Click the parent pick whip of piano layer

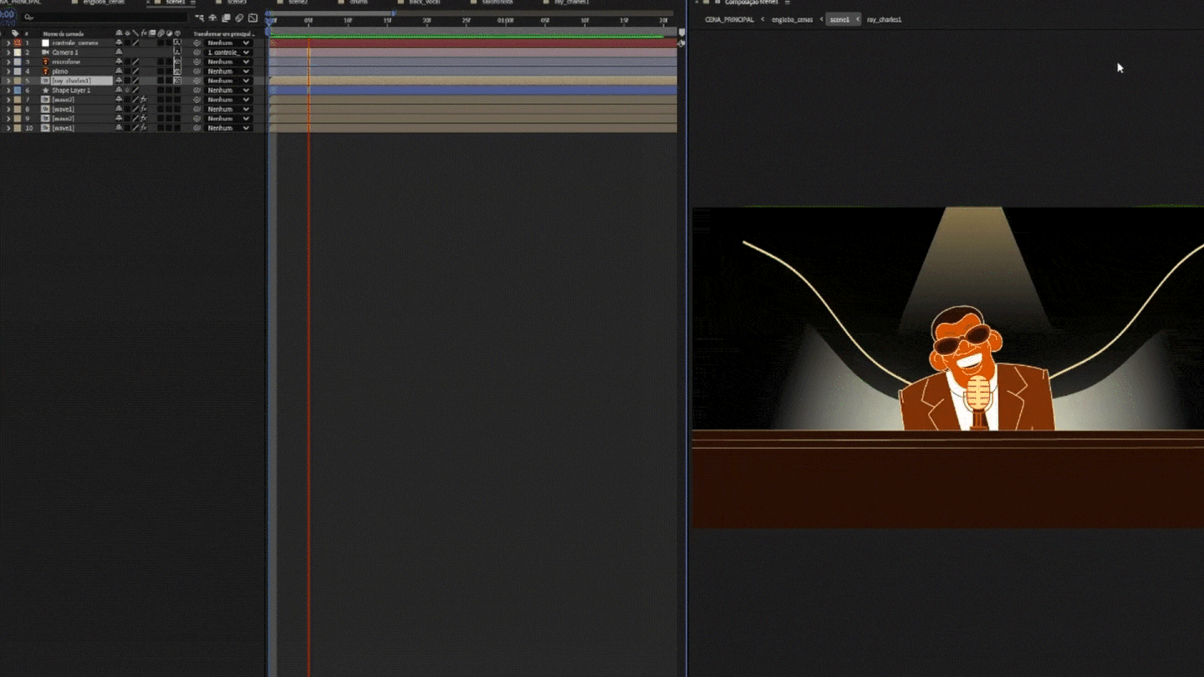coord(196,71)
